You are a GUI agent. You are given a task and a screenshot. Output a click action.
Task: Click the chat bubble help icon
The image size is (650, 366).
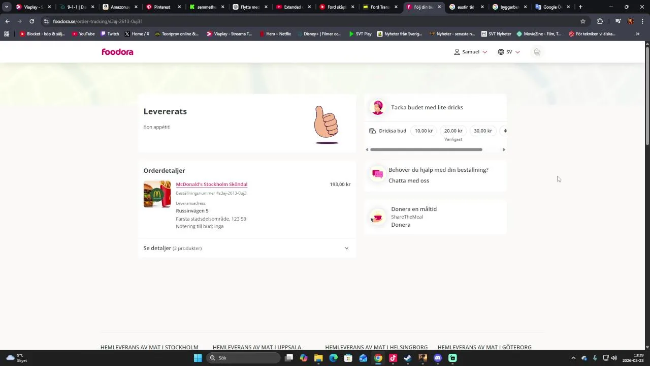point(377,174)
